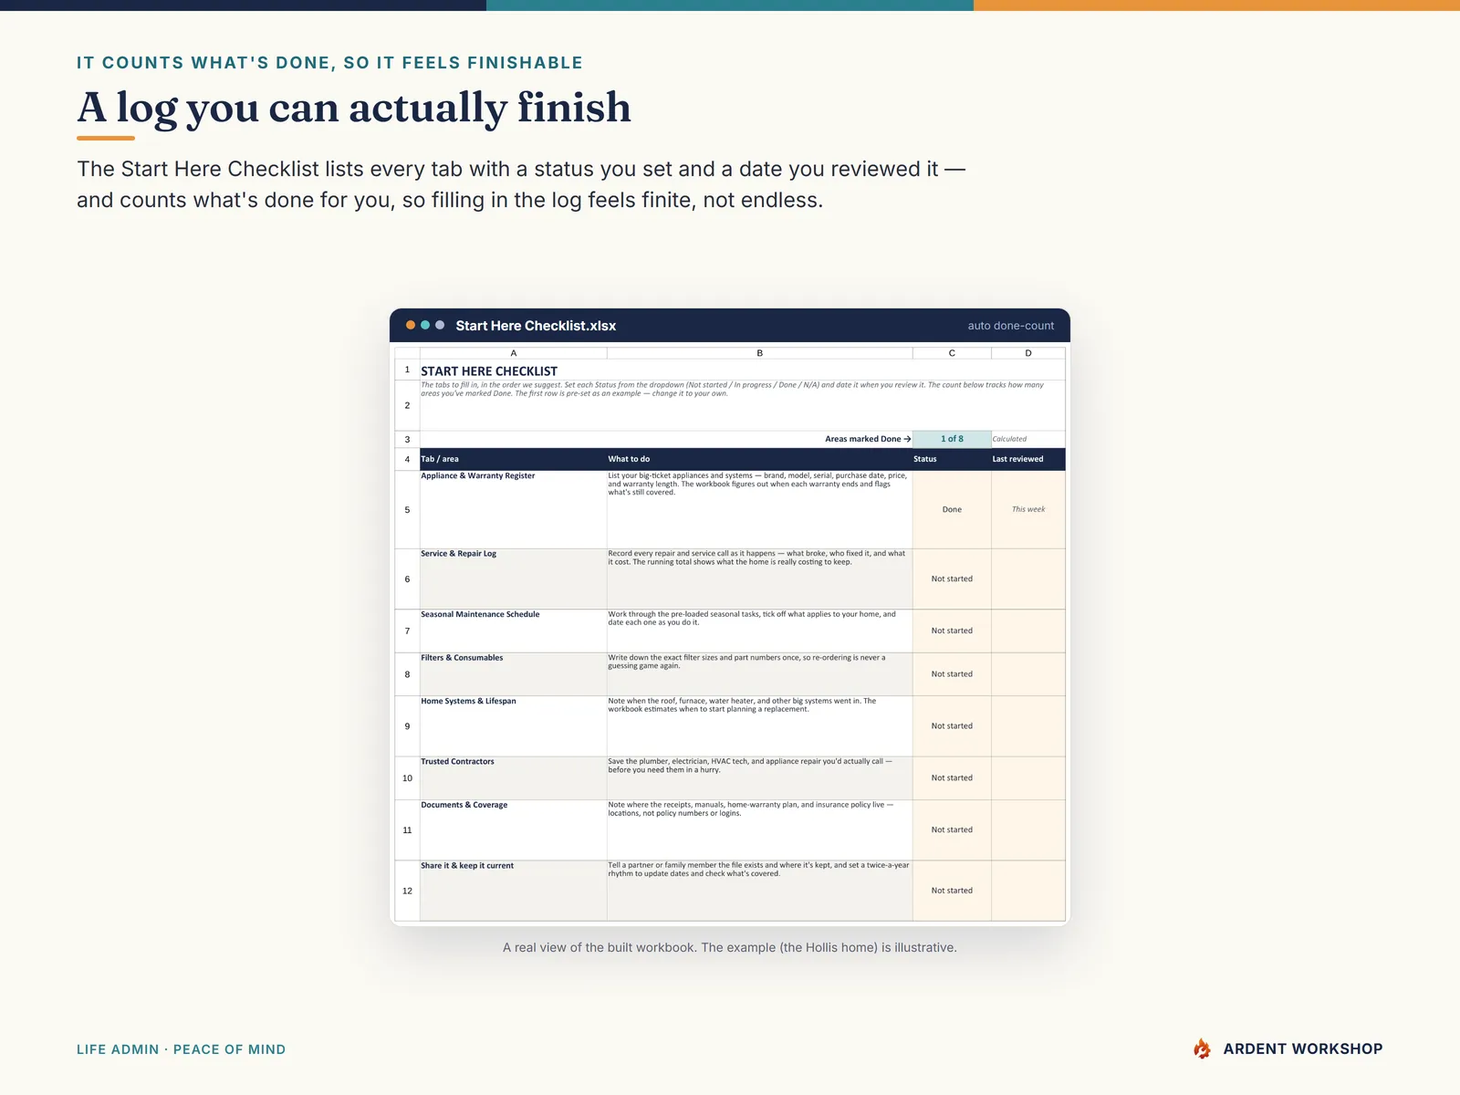Viewport: 1460px width, 1095px height.
Task: Open the 'Done' status dropdown cell
Action: tap(952, 509)
